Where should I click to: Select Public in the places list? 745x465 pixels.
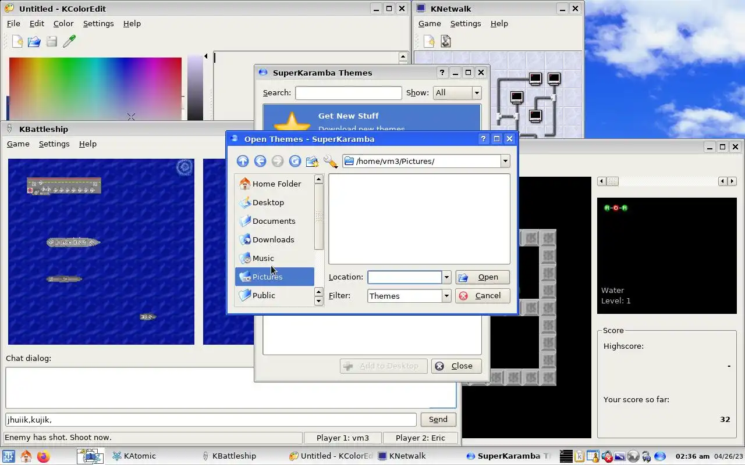coord(274,295)
